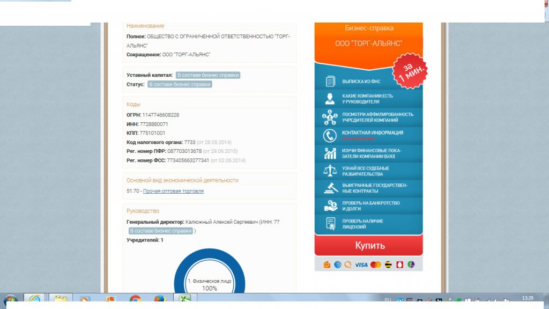Click the Руководство section heading
Viewport: 549px width, 309px height.
143,211
